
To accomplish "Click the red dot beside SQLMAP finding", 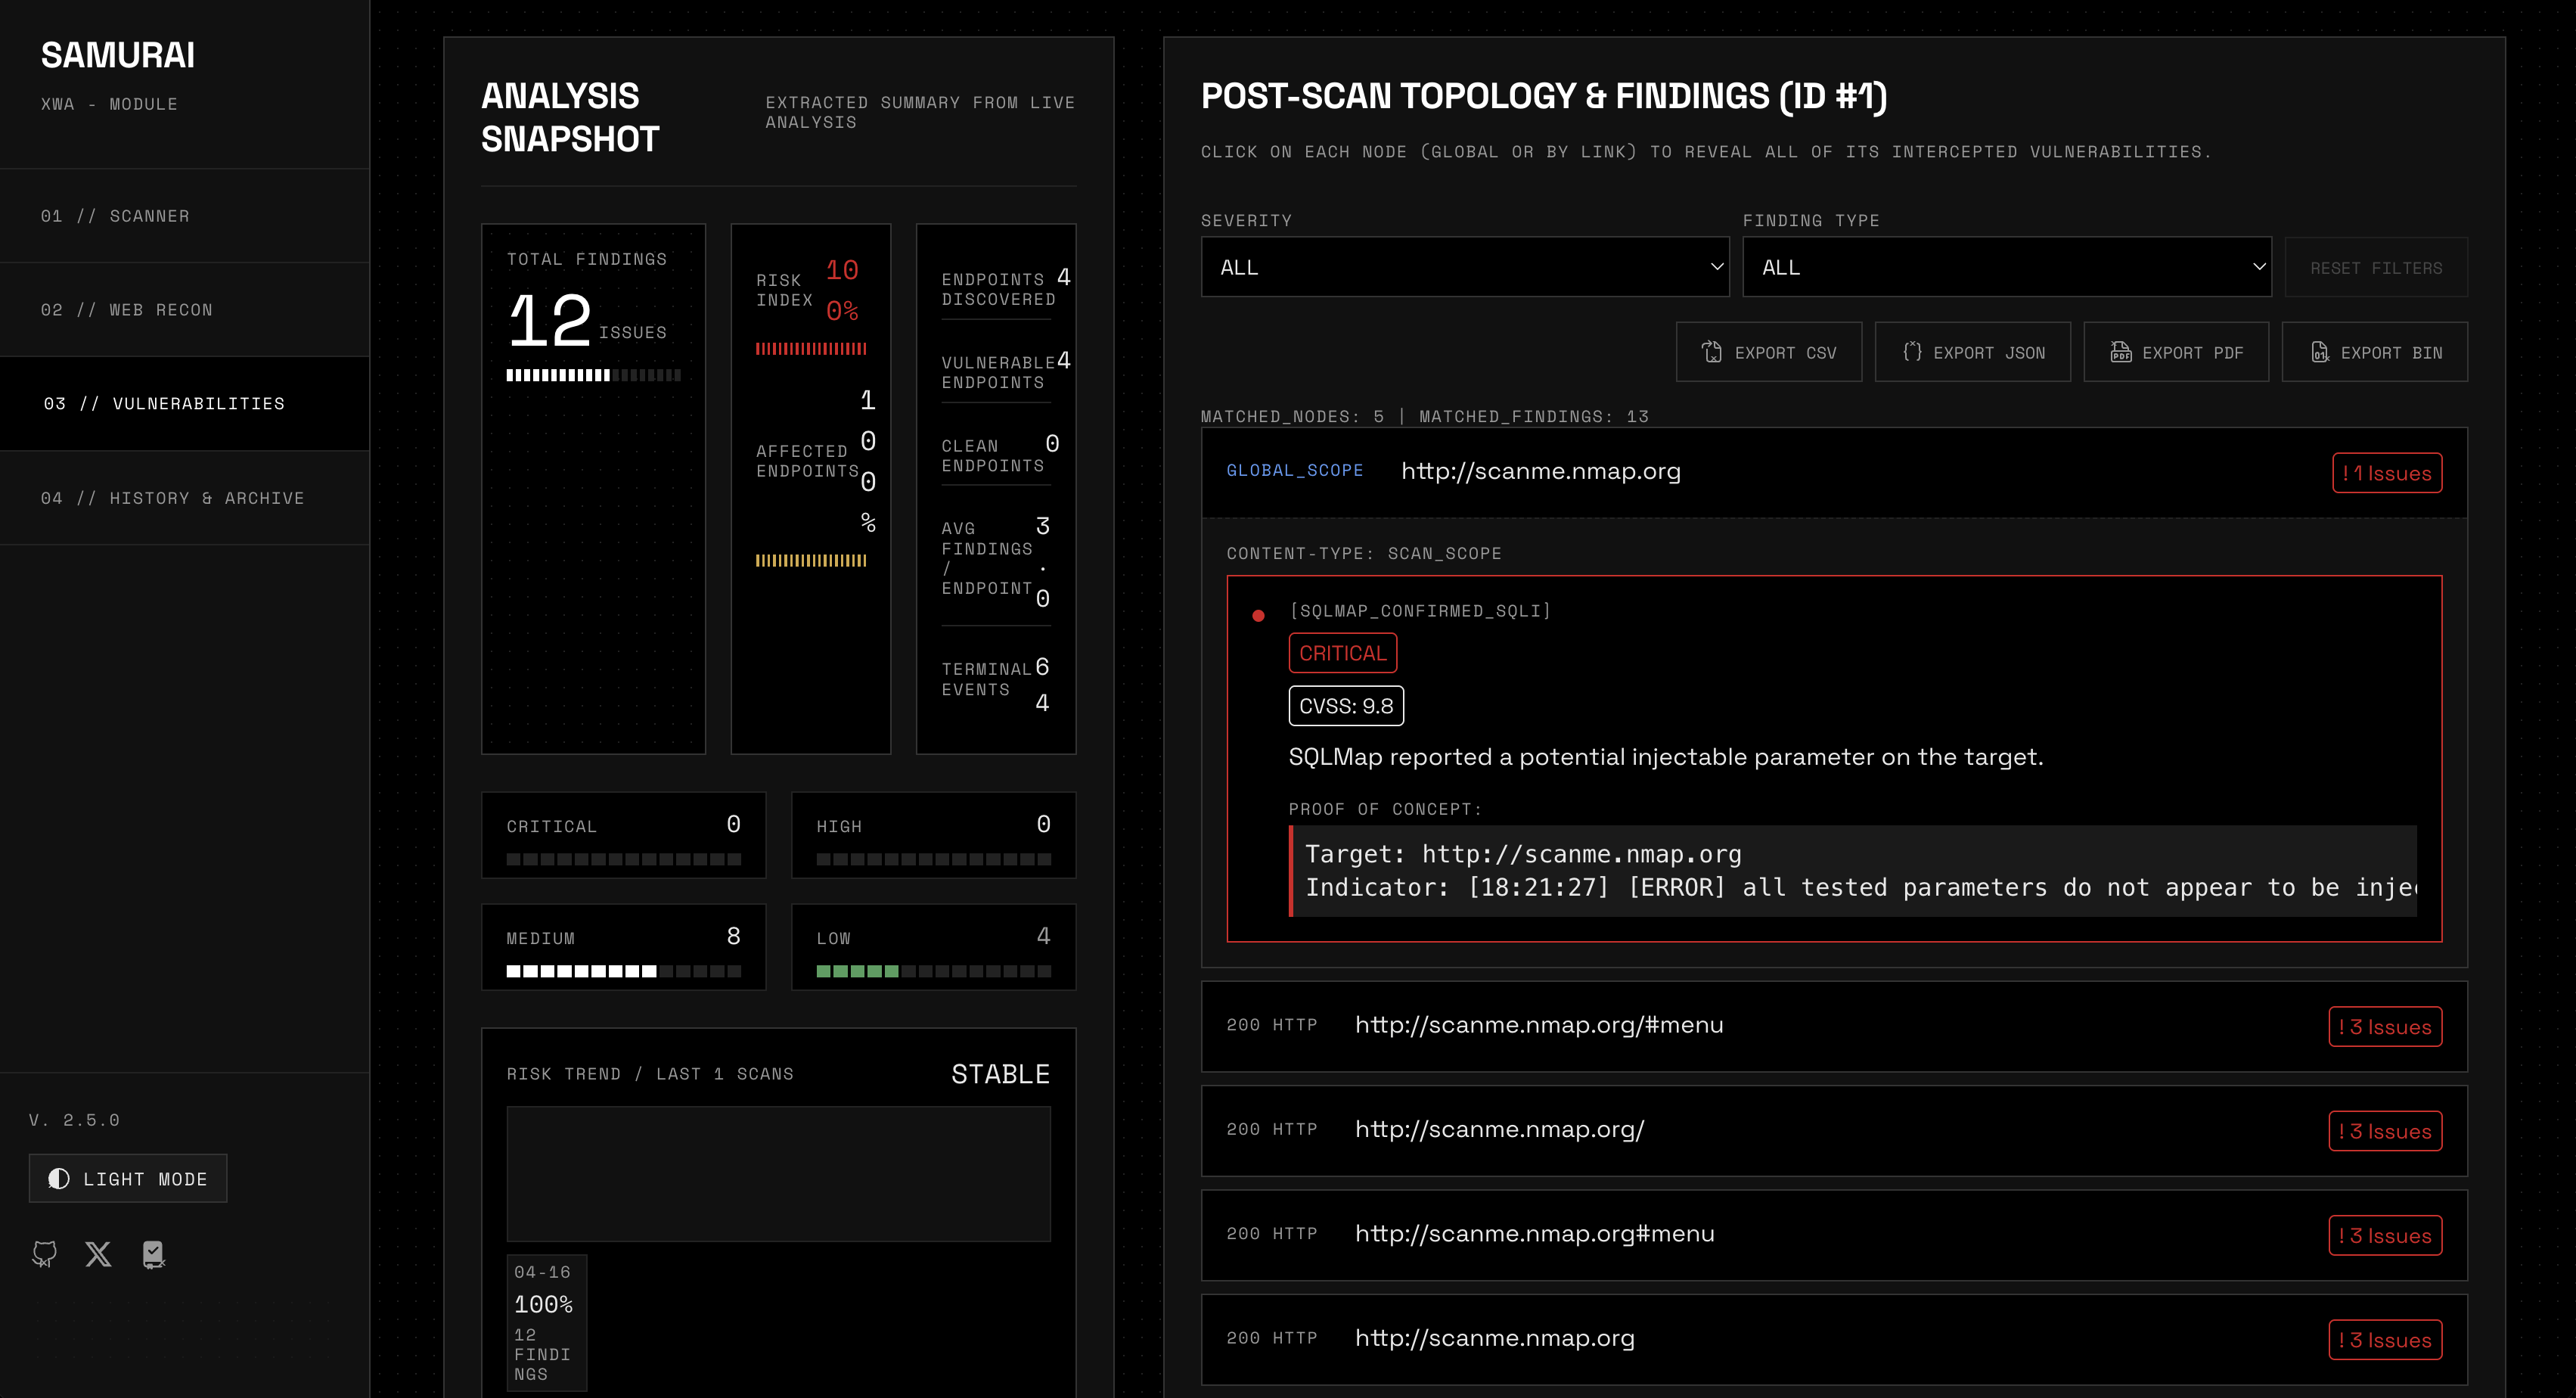I will (x=1258, y=616).
